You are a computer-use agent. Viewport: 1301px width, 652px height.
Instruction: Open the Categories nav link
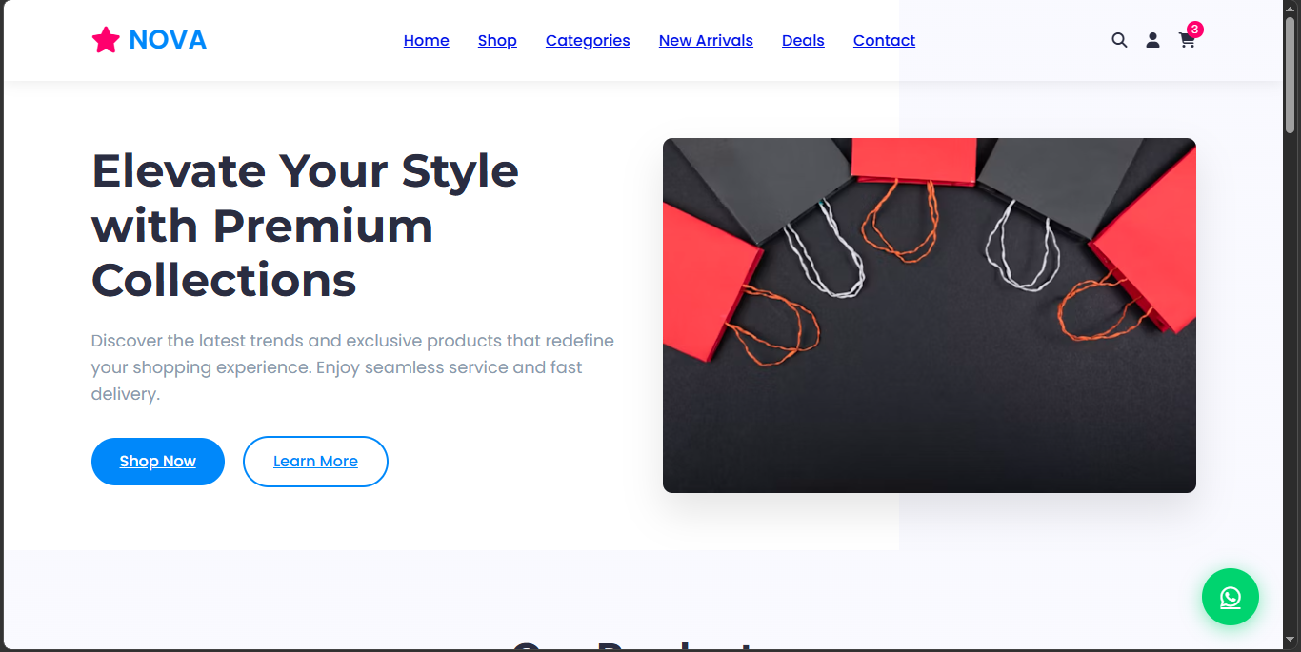pyautogui.click(x=588, y=40)
